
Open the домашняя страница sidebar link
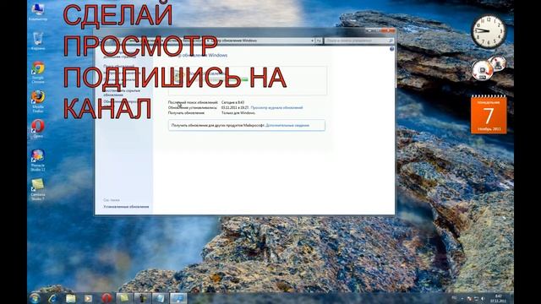coord(120,57)
